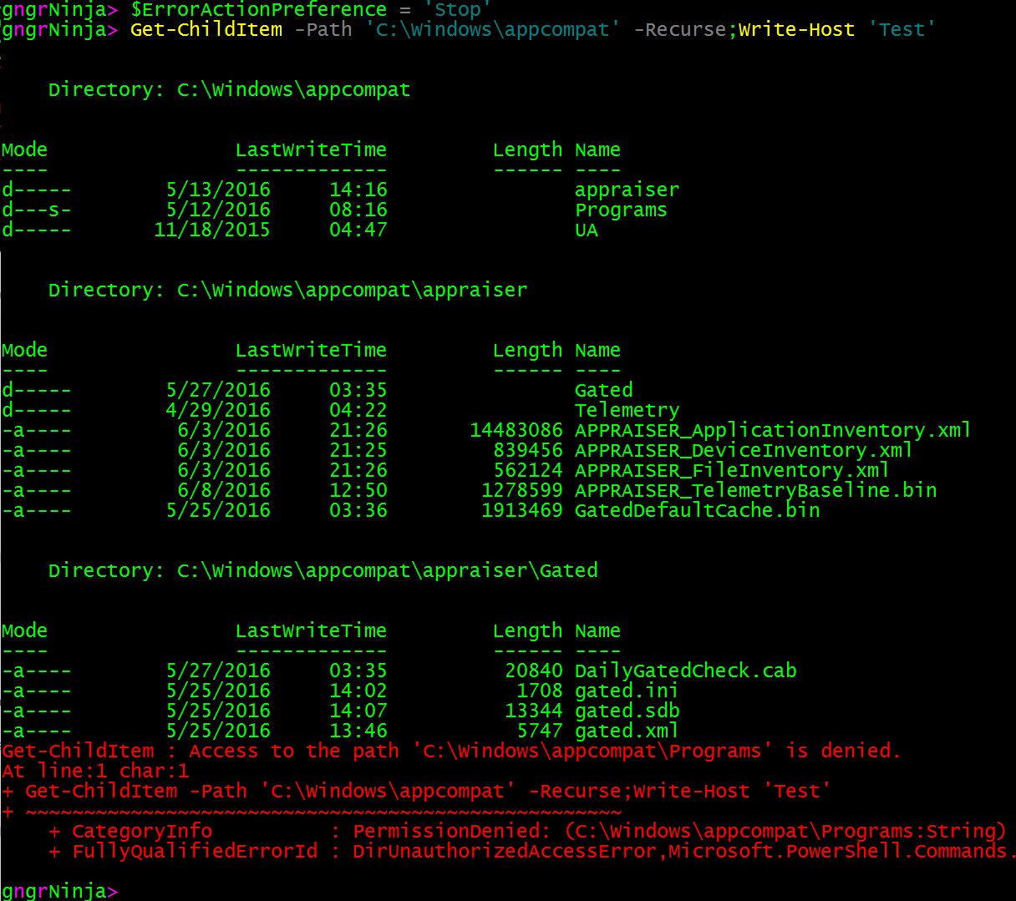Image resolution: width=1016 pixels, height=901 pixels.
Task: Click the DailyGatedCheck.cab file name
Action: click(685, 671)
